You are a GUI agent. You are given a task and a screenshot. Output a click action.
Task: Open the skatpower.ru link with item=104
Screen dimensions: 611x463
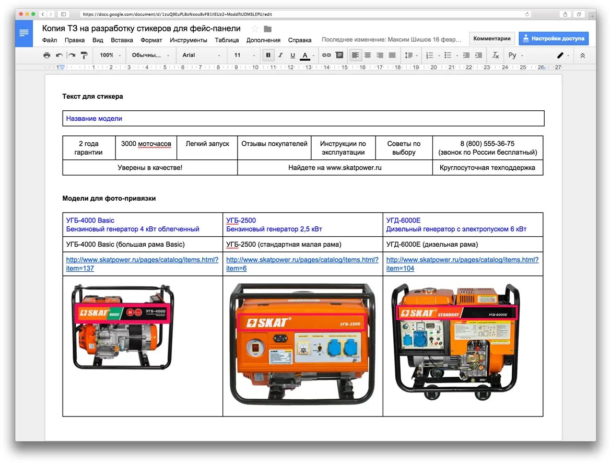(x=462, y=264)
